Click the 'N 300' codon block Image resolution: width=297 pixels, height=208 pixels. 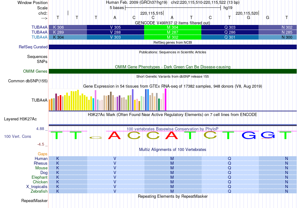coord(278,37)
